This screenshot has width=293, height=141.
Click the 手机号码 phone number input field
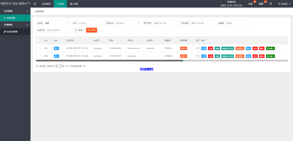tap(203, 23)
